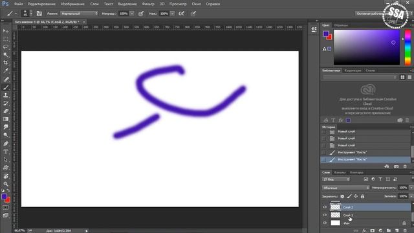Click the Слой 2 layer thumbnail
Viewport: 414px width, 233px height.
click(x=335, y=207)
